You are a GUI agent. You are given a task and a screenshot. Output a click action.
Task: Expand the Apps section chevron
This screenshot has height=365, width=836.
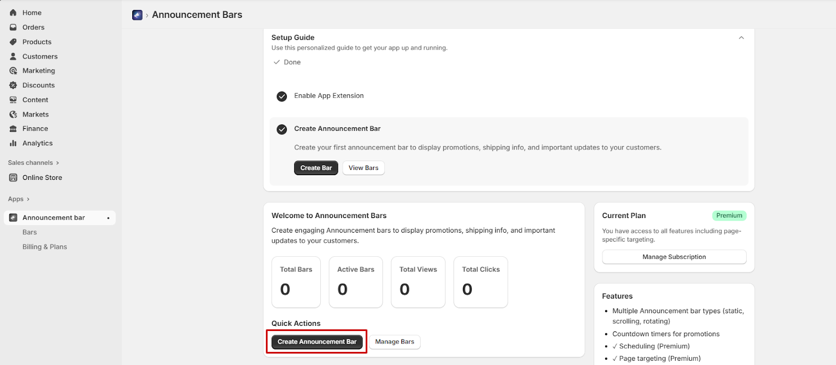(28, 199)
